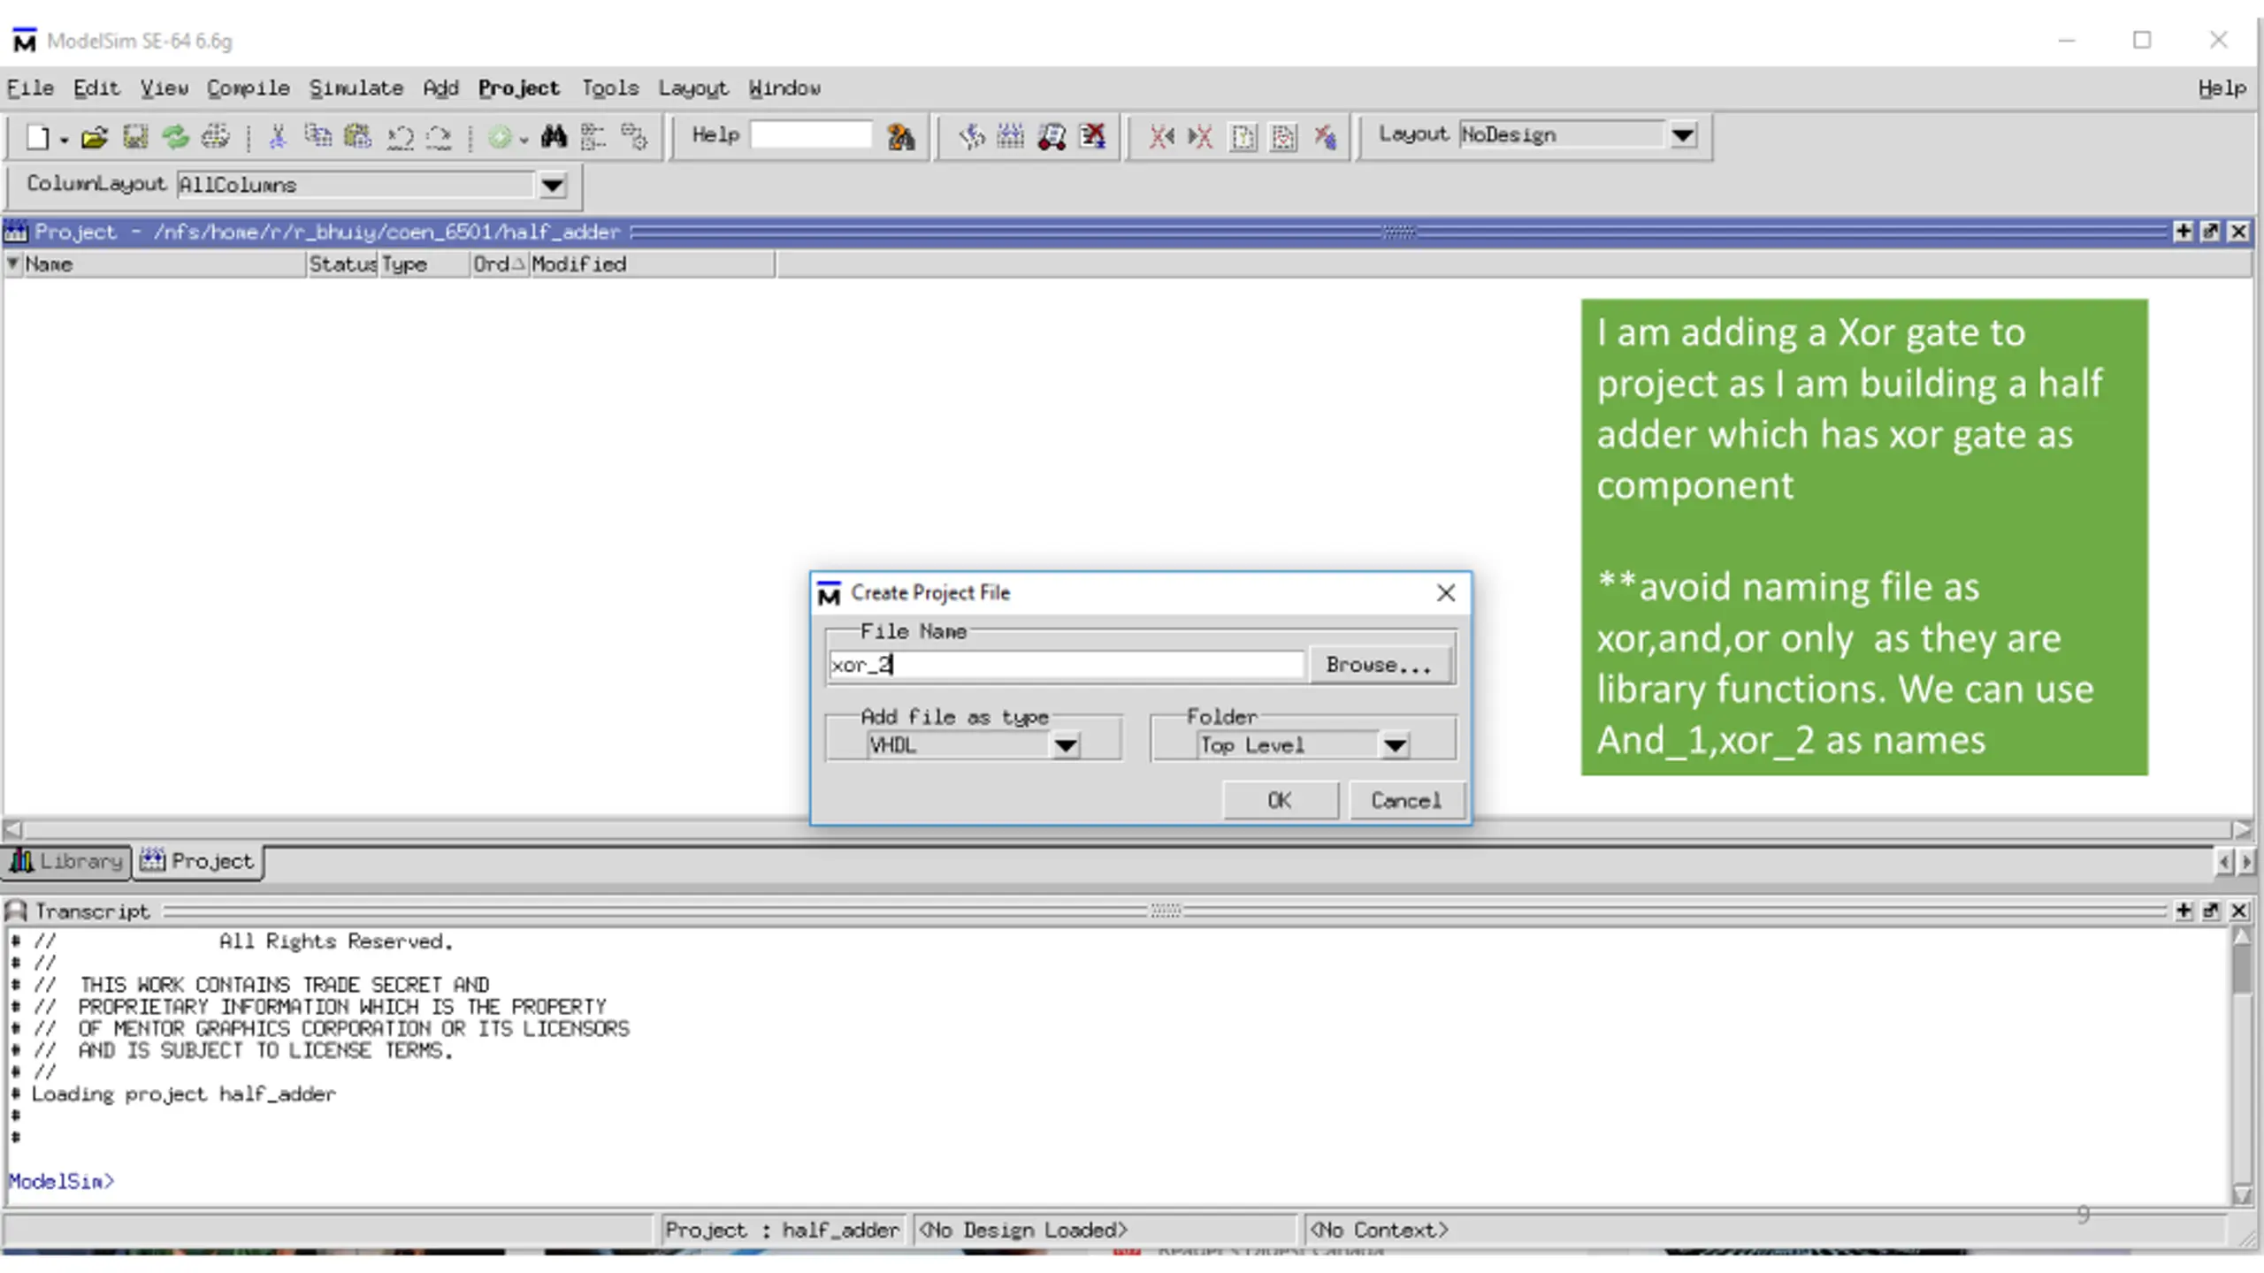Click the Print toolbar icon
Viewport: 2264px width, 1273px height.
tap(215, 137)
